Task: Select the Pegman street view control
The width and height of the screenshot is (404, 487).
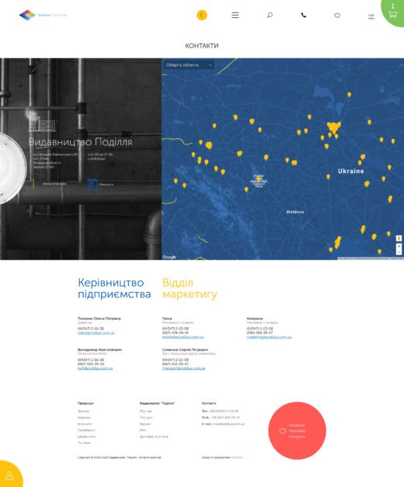Action: click(399, 238)
